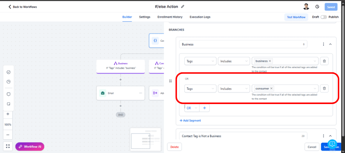This screenshot has width=345, height=153.
Task: Collapse the Business branch section
Action: pyautogui.click(x=330, y=44)
